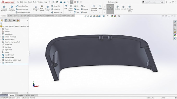
Task: Expand the Surface Bodies(1) node
Action: tap(1, 37)
